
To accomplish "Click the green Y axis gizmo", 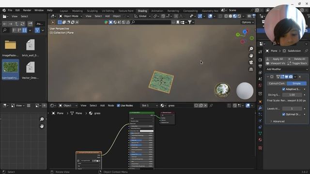I will click(238, 35).
